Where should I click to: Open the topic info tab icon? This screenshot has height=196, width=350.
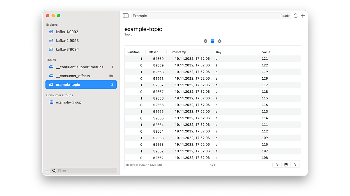(206, 41)
